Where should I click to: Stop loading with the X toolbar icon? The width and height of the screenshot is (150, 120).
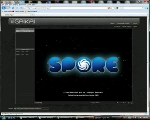(x=17, y=8)
